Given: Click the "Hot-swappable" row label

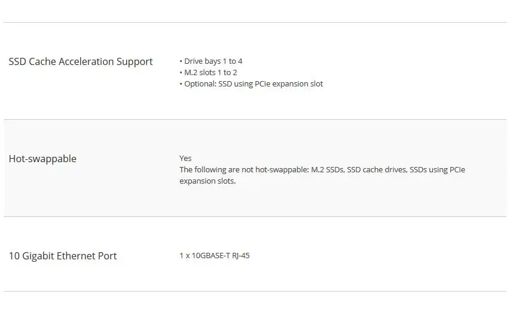Looking at the screenshot, I should (42, 159).
